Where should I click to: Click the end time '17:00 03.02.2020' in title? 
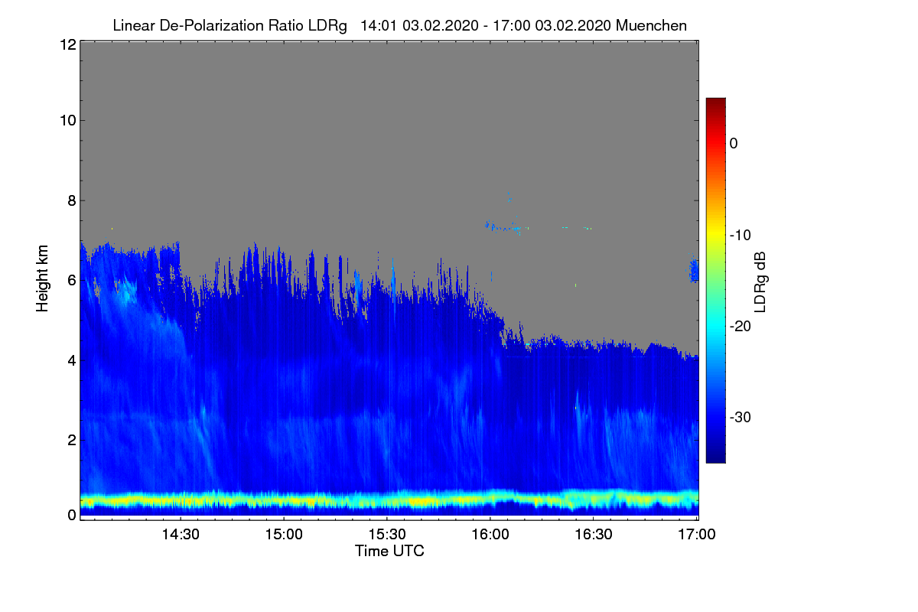tap(554, 26)
